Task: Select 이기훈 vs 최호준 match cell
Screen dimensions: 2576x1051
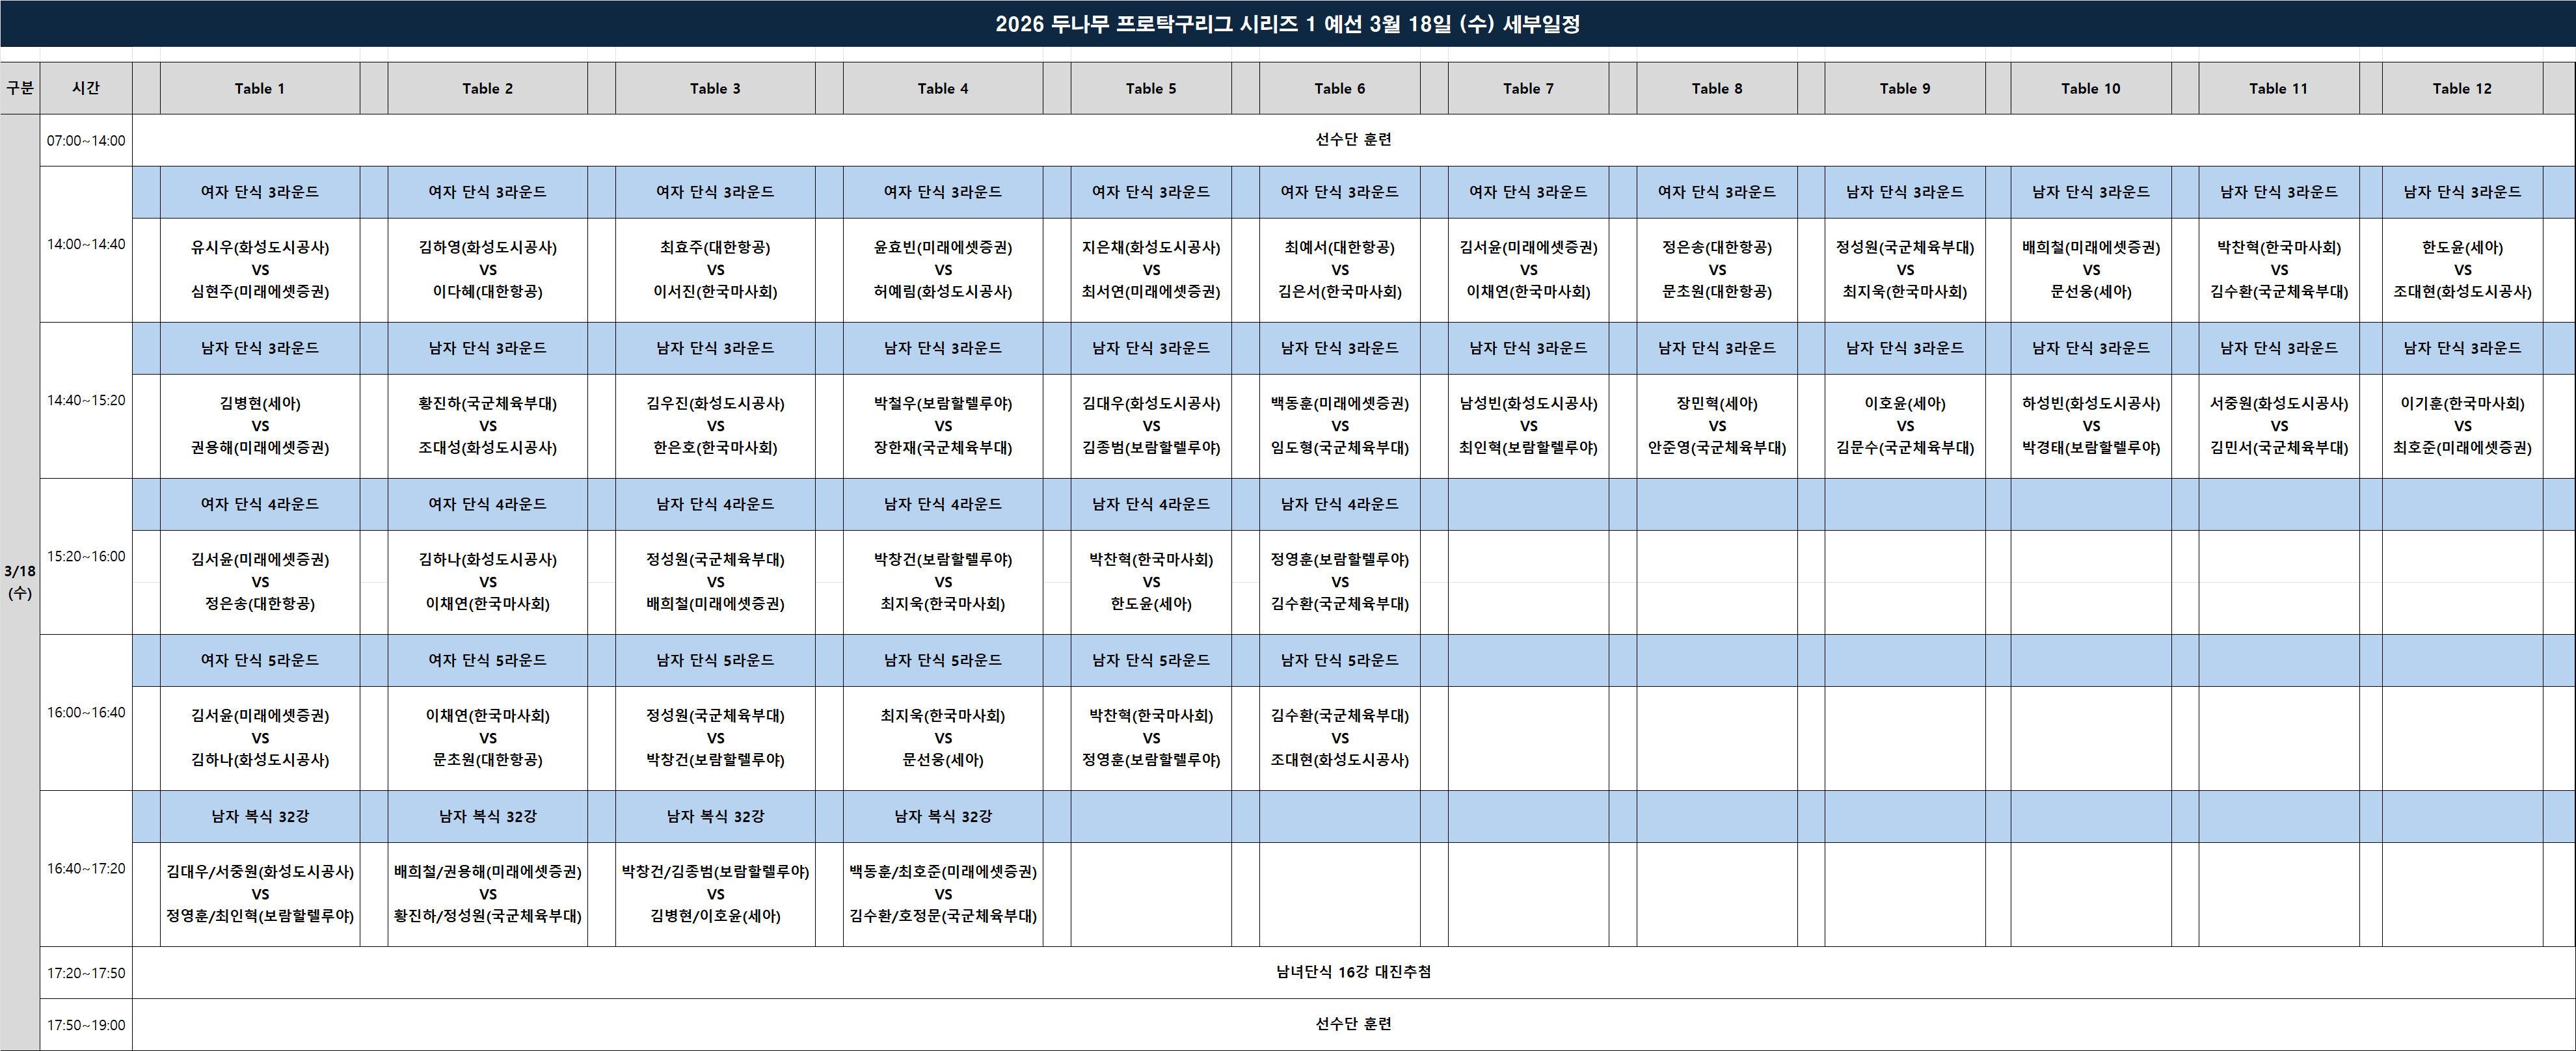Action: click(2461, 426)
